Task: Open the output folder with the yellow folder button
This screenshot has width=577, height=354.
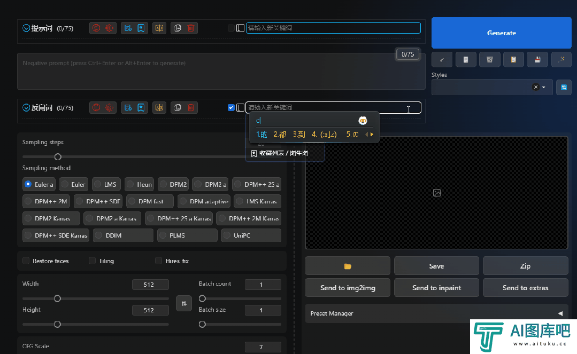Action: (348, 266)
